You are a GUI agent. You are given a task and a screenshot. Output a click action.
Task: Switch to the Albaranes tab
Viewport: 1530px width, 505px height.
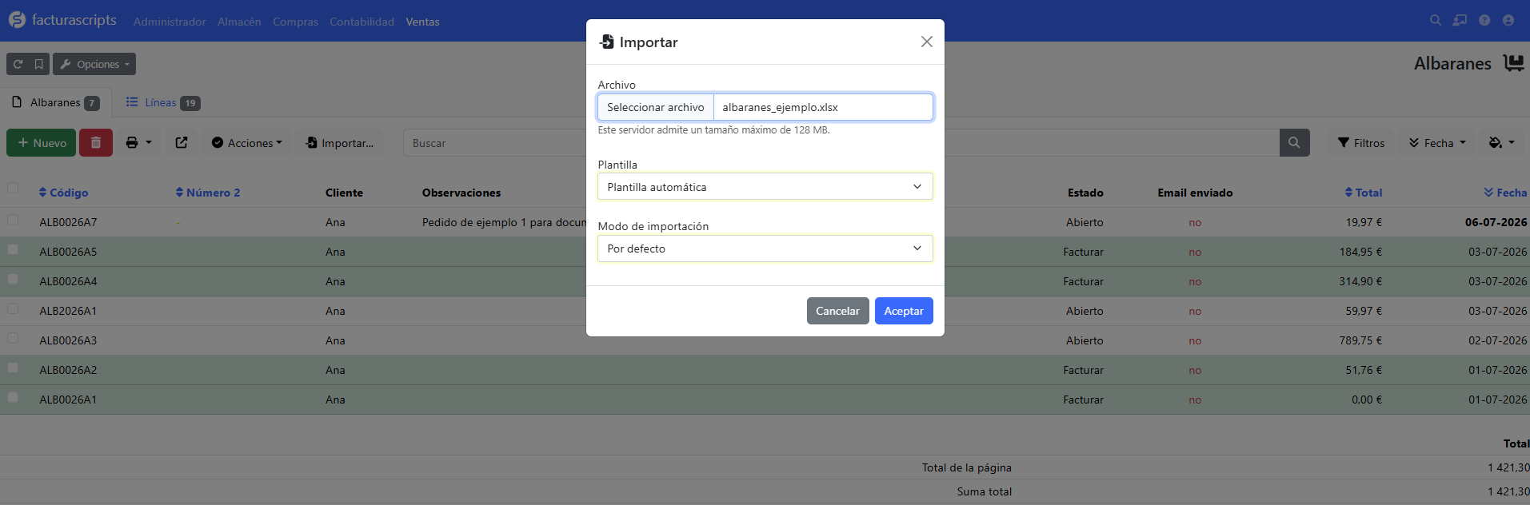point(55,102)
